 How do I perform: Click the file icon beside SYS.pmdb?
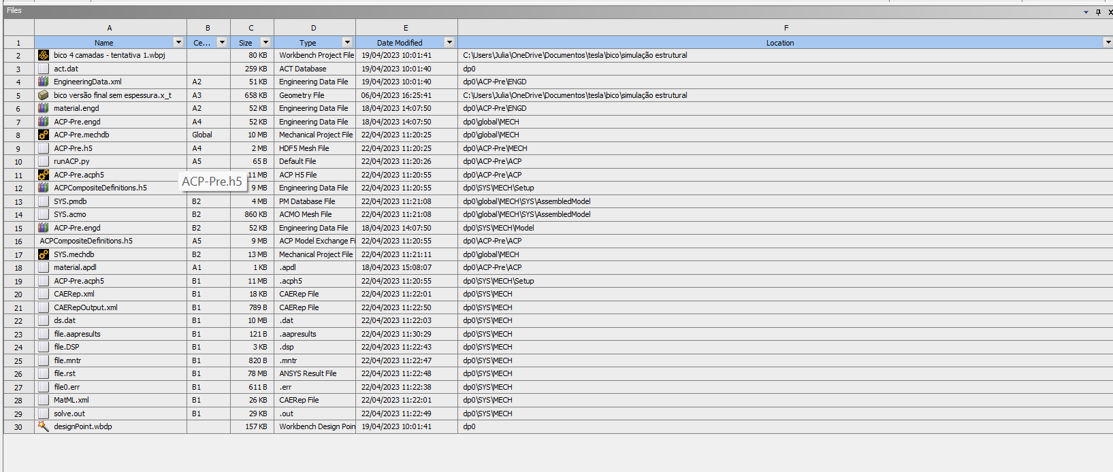coord(44,201)
